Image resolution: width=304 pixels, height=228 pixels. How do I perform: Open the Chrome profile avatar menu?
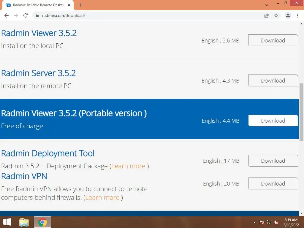pos(288,15)
